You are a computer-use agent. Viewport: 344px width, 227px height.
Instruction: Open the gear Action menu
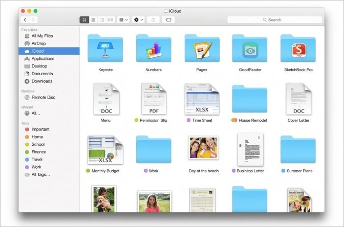coord(138,20)
